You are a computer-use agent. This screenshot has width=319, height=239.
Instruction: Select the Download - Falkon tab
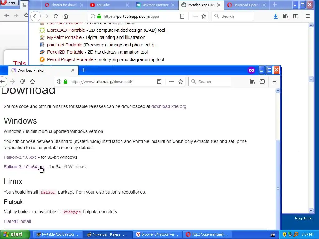43,70
